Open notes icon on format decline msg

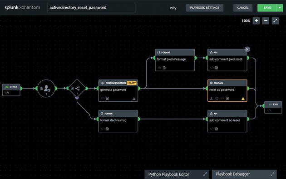pos(108,129)
